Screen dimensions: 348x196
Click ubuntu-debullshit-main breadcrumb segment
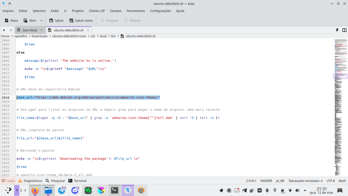coord(69,36)
